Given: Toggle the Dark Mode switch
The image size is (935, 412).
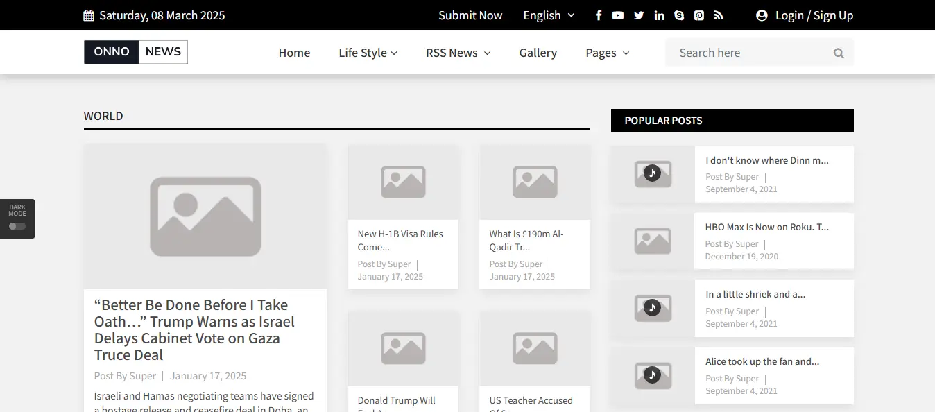Looking at the screenshot, I should [17, 226].
